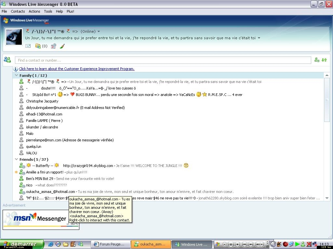Open the Tools menu
The width and height of the screenshot is (333, 249).
48,11
